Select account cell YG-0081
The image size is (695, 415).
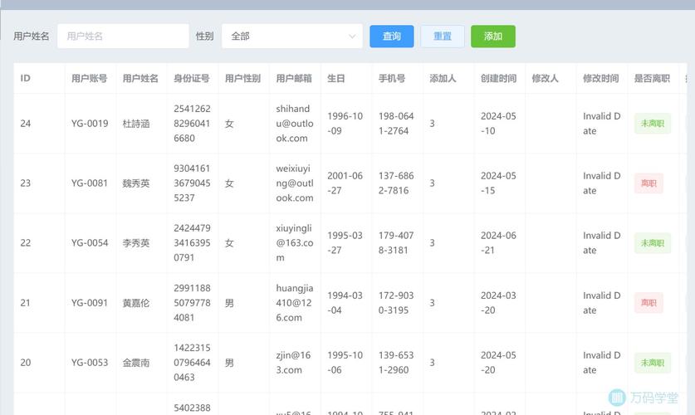[90, 183]
